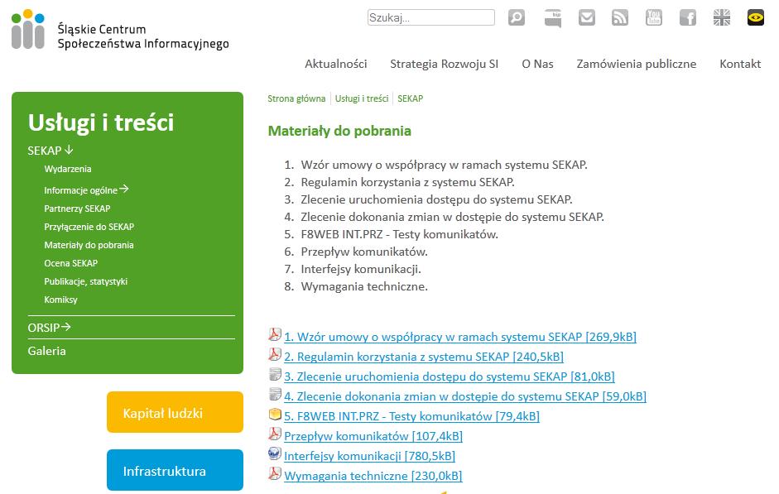The width and height of the screenshot is (779, 494).
Task: Open Galeria in sidebar
Action: 46,351
